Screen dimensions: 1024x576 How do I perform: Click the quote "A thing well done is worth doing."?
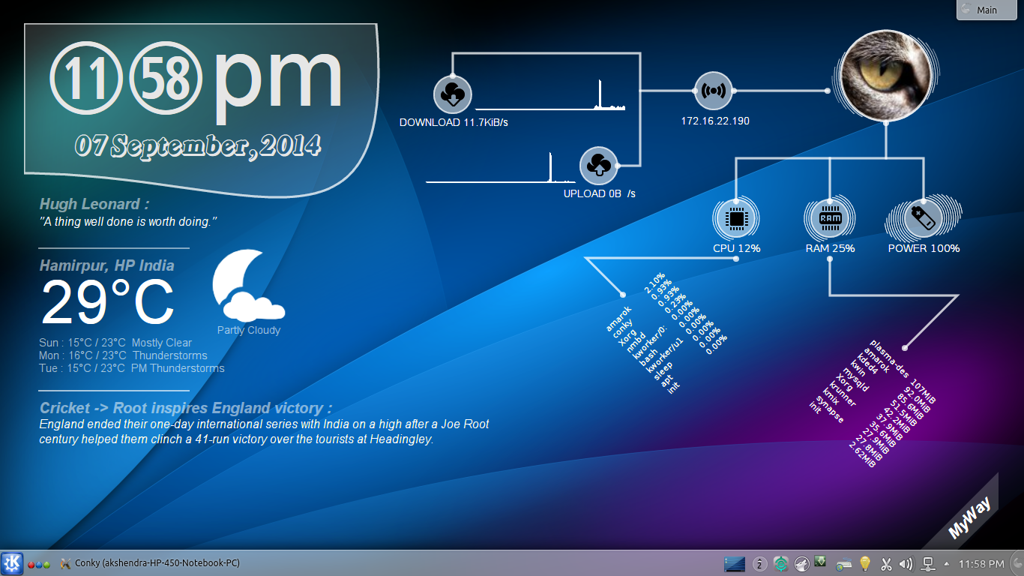(x=128, y=222)
